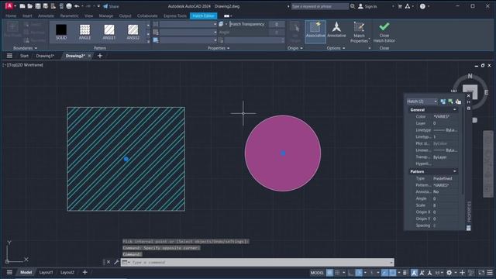Screen dimensions: 496x279
Task: Open the Hatch (2) object type dropdown
Action: click(x=422, y=102)
